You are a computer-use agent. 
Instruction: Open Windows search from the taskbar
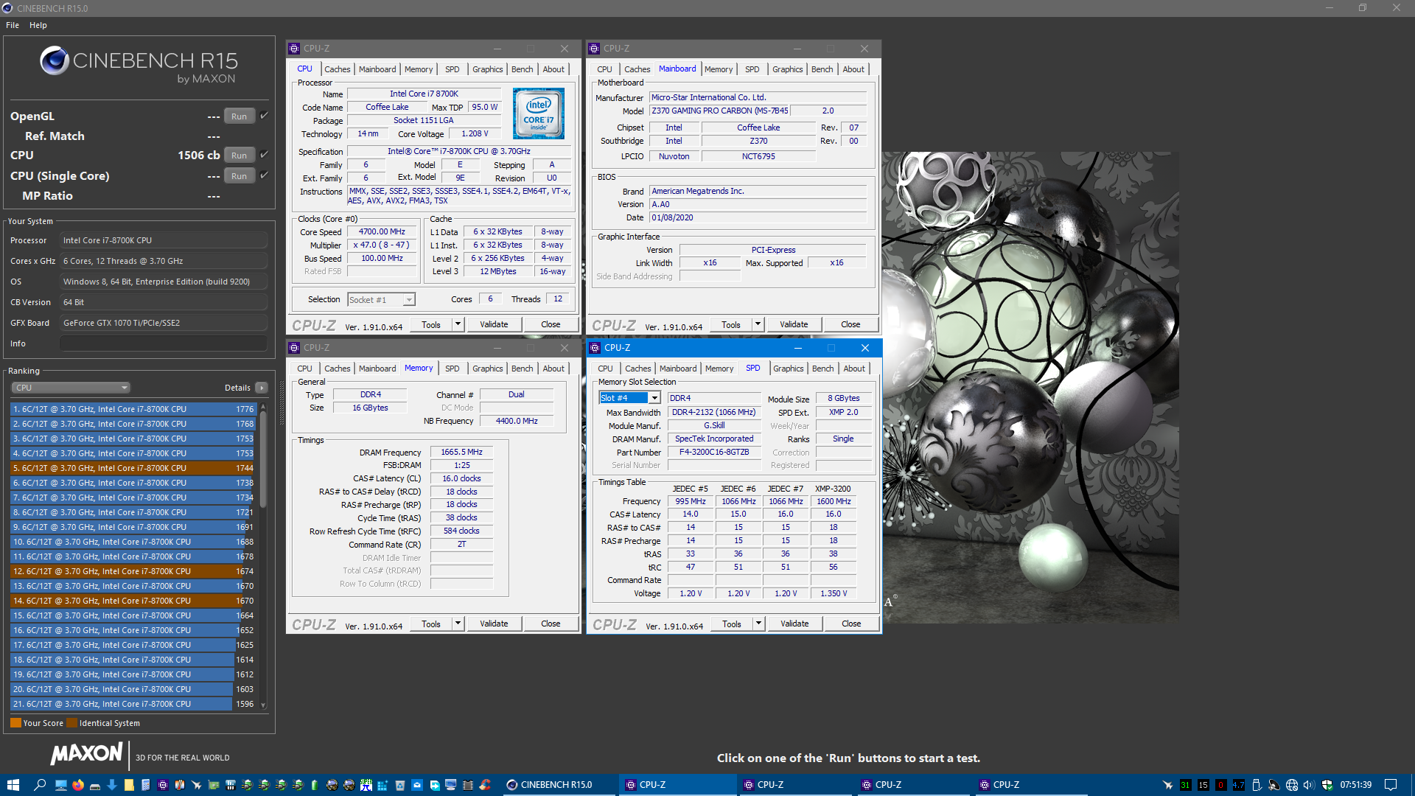click(40, 785)
